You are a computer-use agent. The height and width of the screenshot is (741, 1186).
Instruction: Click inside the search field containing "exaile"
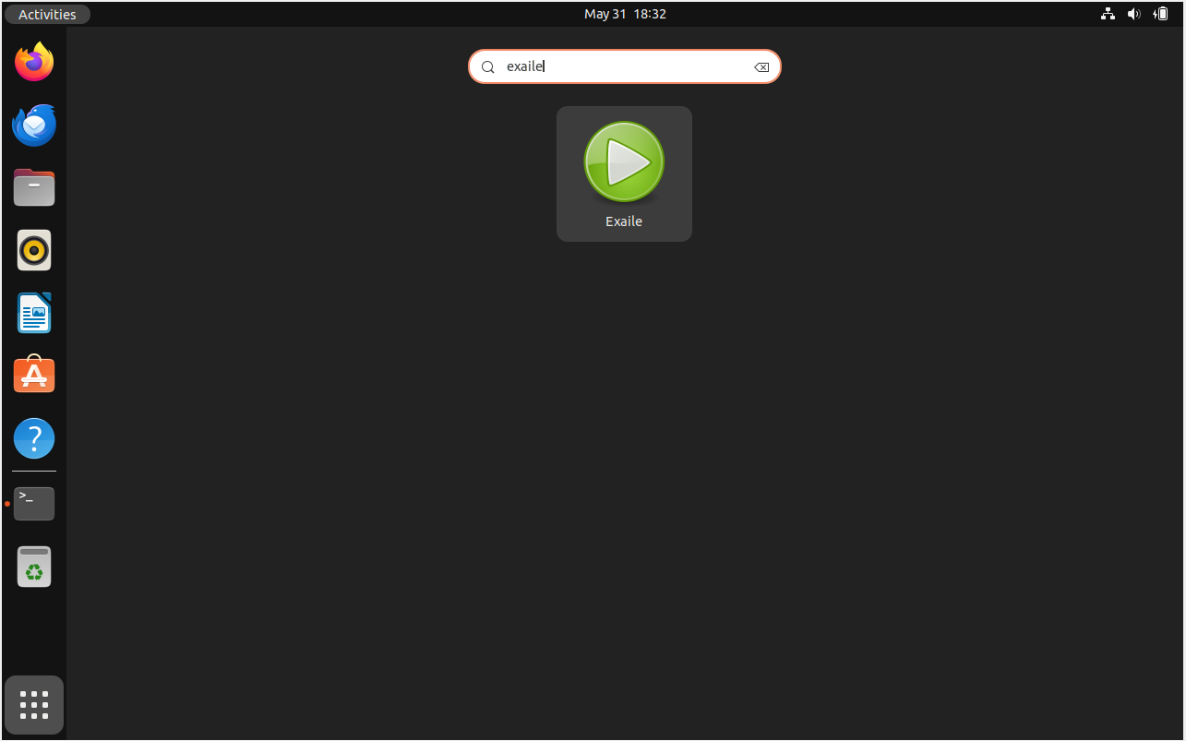coord(625,66)
